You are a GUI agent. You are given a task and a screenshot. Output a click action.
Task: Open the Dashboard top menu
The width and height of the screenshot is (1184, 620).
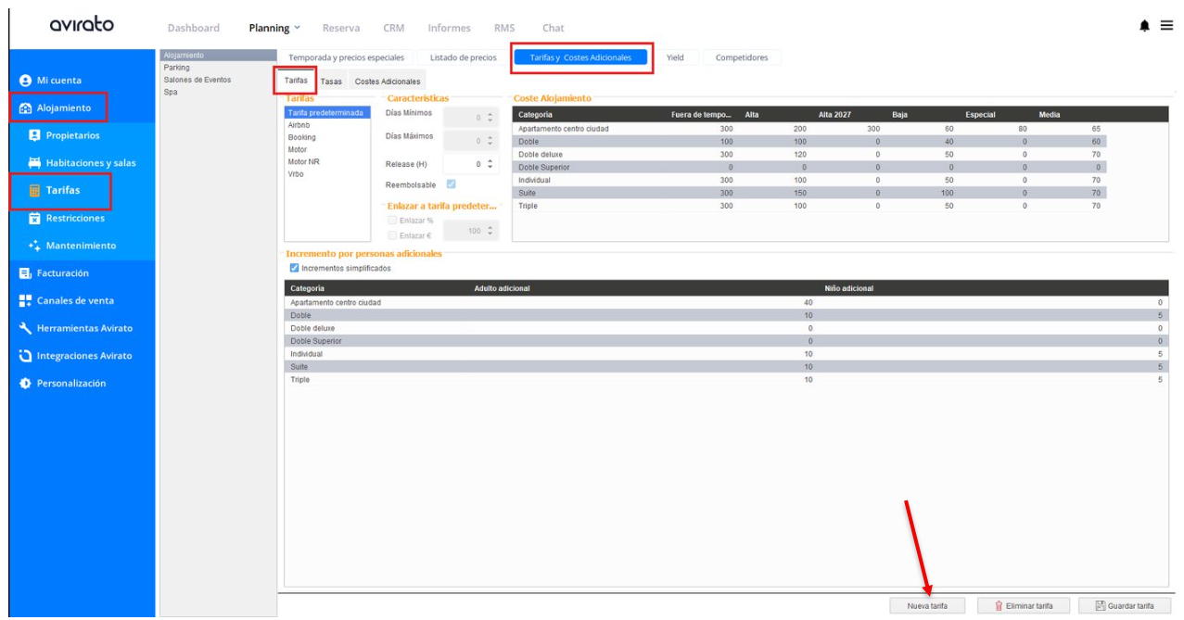point(194,28)
